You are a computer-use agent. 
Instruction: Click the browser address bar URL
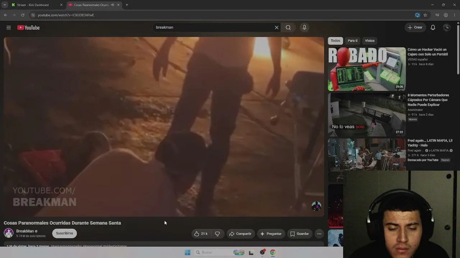point(66,15)
